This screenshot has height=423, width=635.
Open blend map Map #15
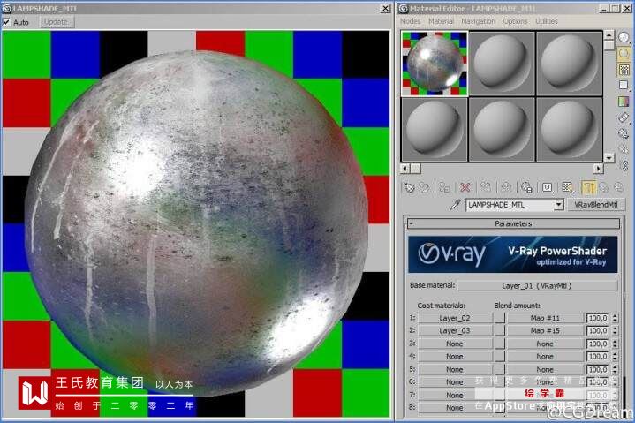tap(545, 330)
